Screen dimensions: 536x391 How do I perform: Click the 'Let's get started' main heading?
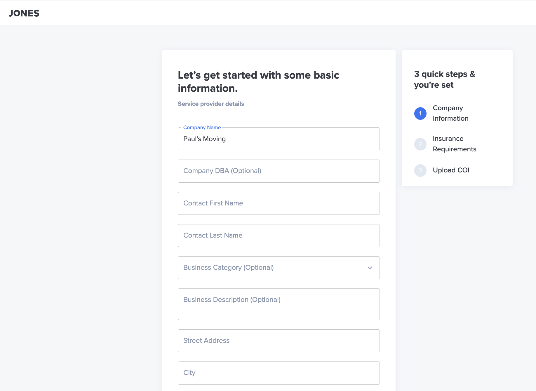tap(258, 82)
